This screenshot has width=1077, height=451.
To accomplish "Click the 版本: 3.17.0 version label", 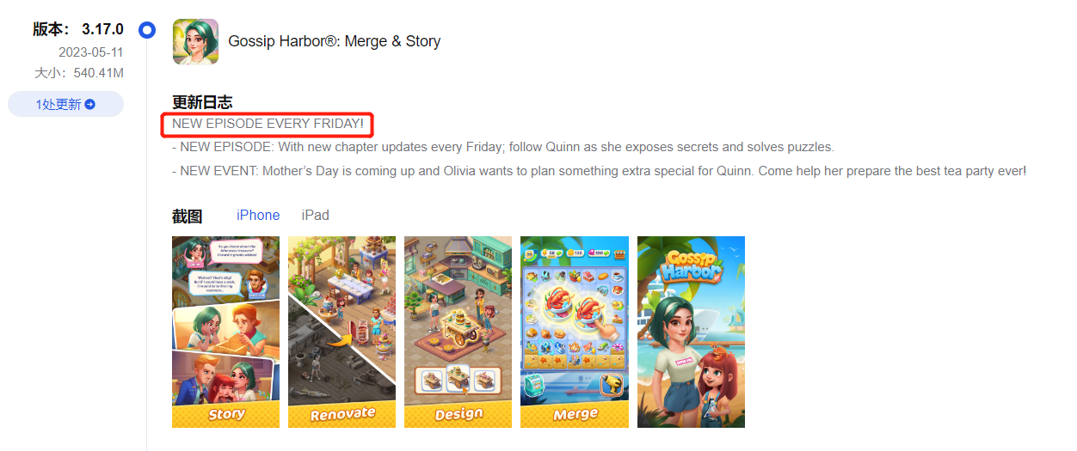I will click(78, 29).
